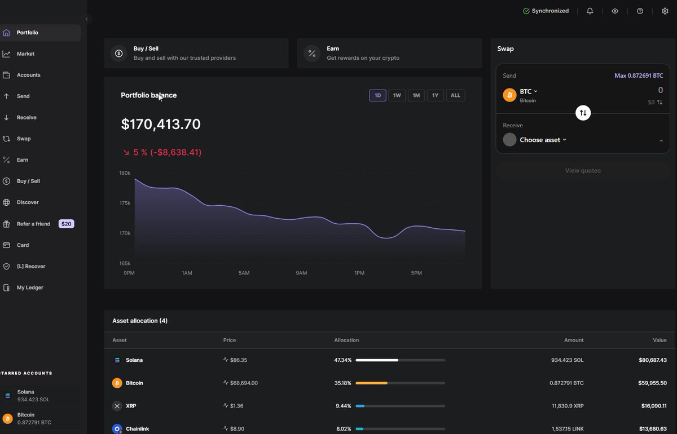Click the My Ledger device icon

click(x=6, y=288)
